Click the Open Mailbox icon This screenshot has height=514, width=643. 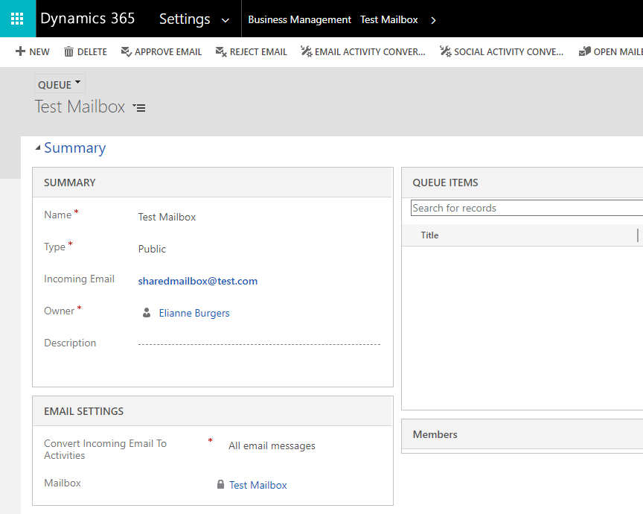pos(584,51)
